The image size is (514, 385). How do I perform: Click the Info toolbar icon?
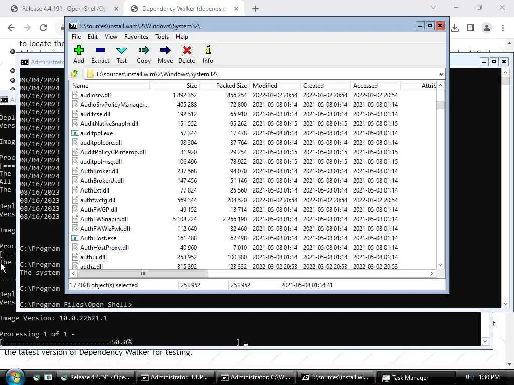point(208,50)
